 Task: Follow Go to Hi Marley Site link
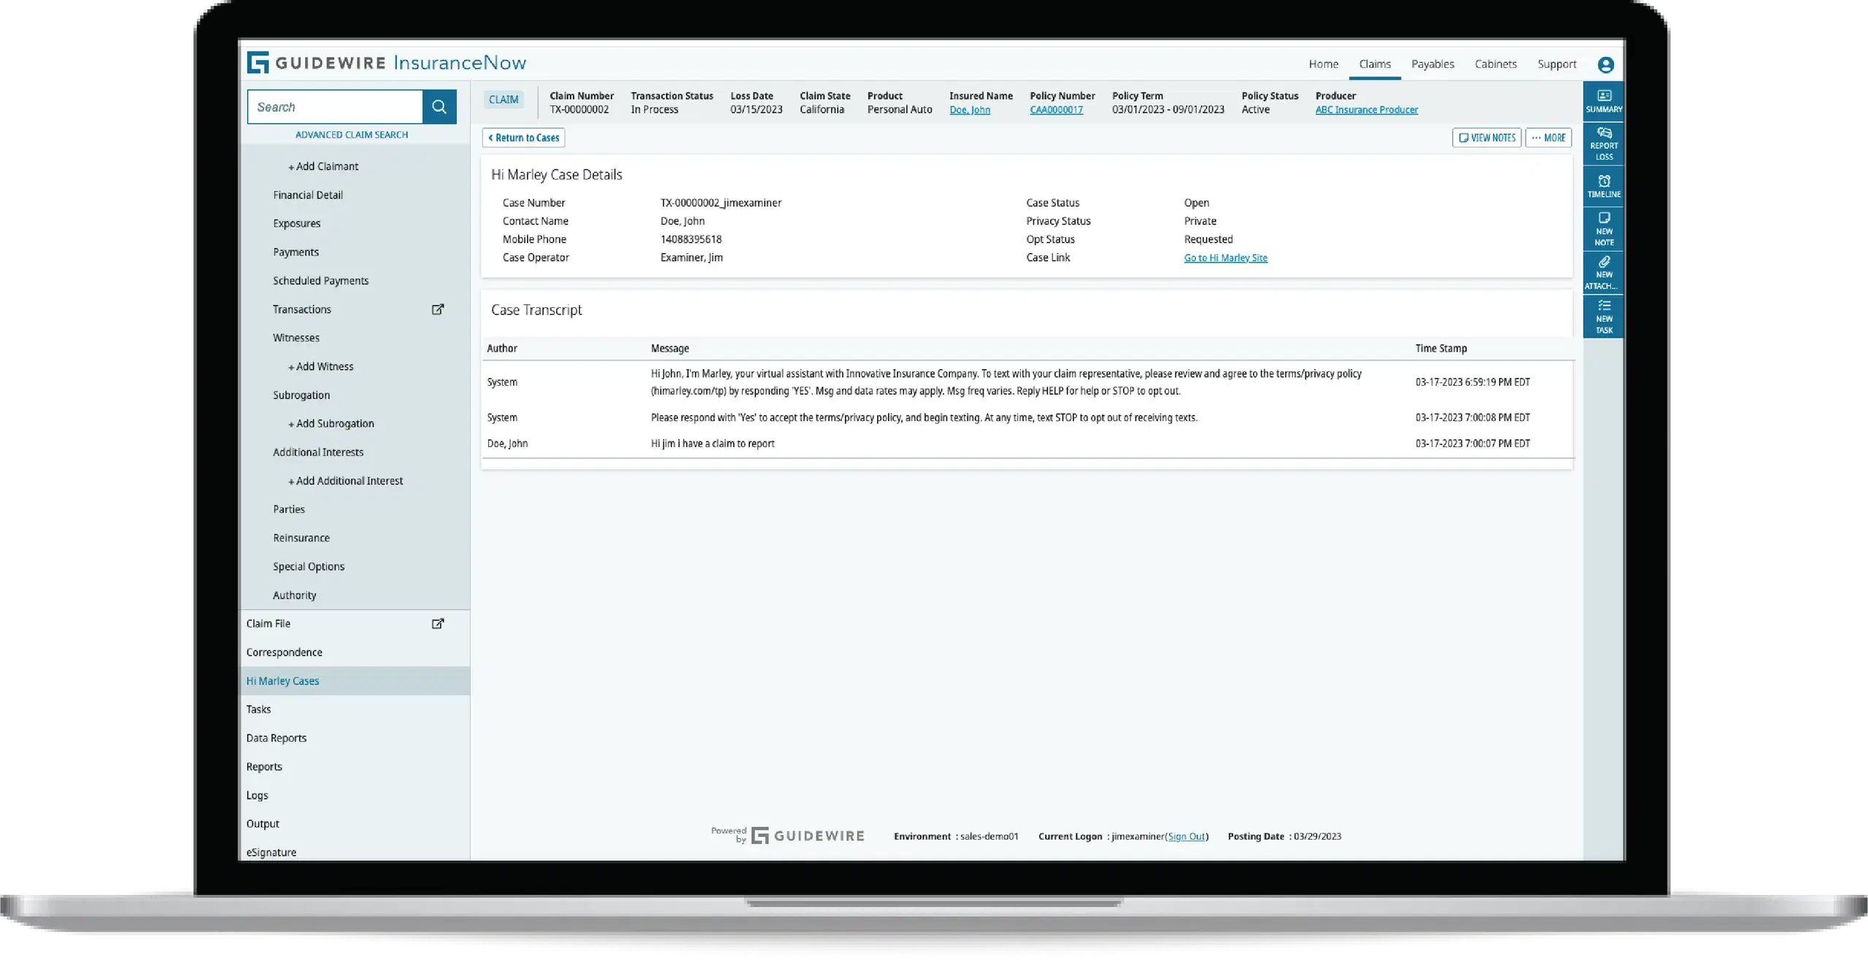[x=1225, y=258]
